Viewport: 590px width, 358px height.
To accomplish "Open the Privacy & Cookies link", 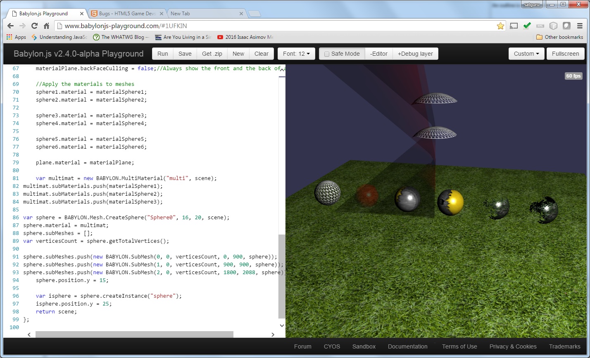I will coord(513,346).
